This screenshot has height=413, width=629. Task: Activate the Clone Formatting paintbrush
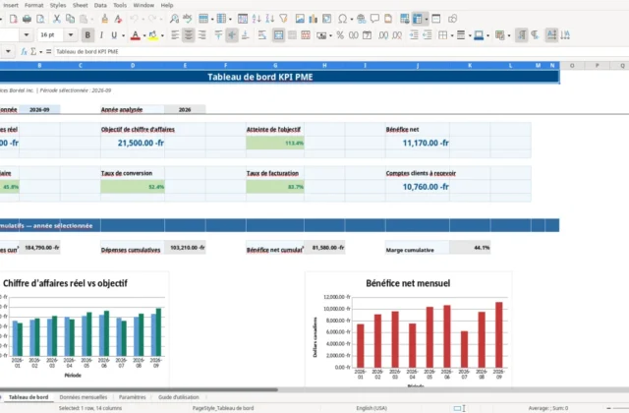coord(105,19)
